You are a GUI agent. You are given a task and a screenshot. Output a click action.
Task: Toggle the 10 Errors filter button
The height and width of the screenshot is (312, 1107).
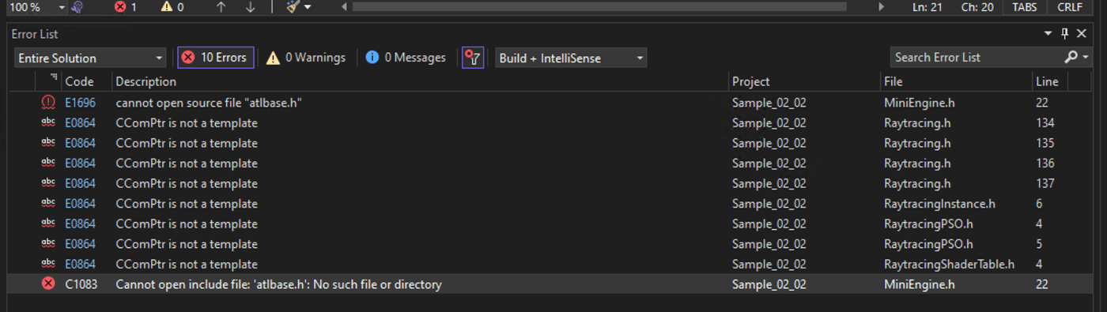[215, 58]
